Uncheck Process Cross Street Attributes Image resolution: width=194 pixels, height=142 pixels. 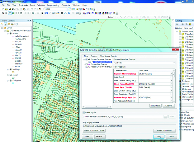click(87, 67)
